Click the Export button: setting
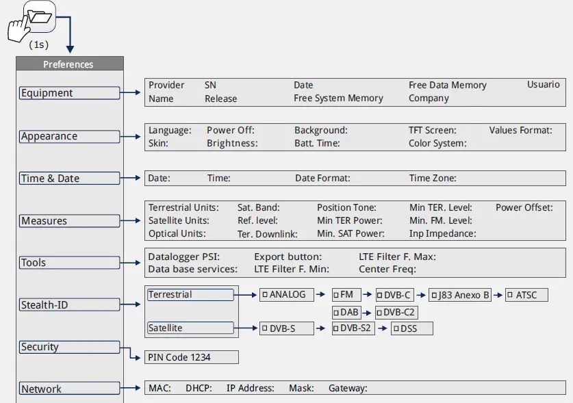 [288, 257]
